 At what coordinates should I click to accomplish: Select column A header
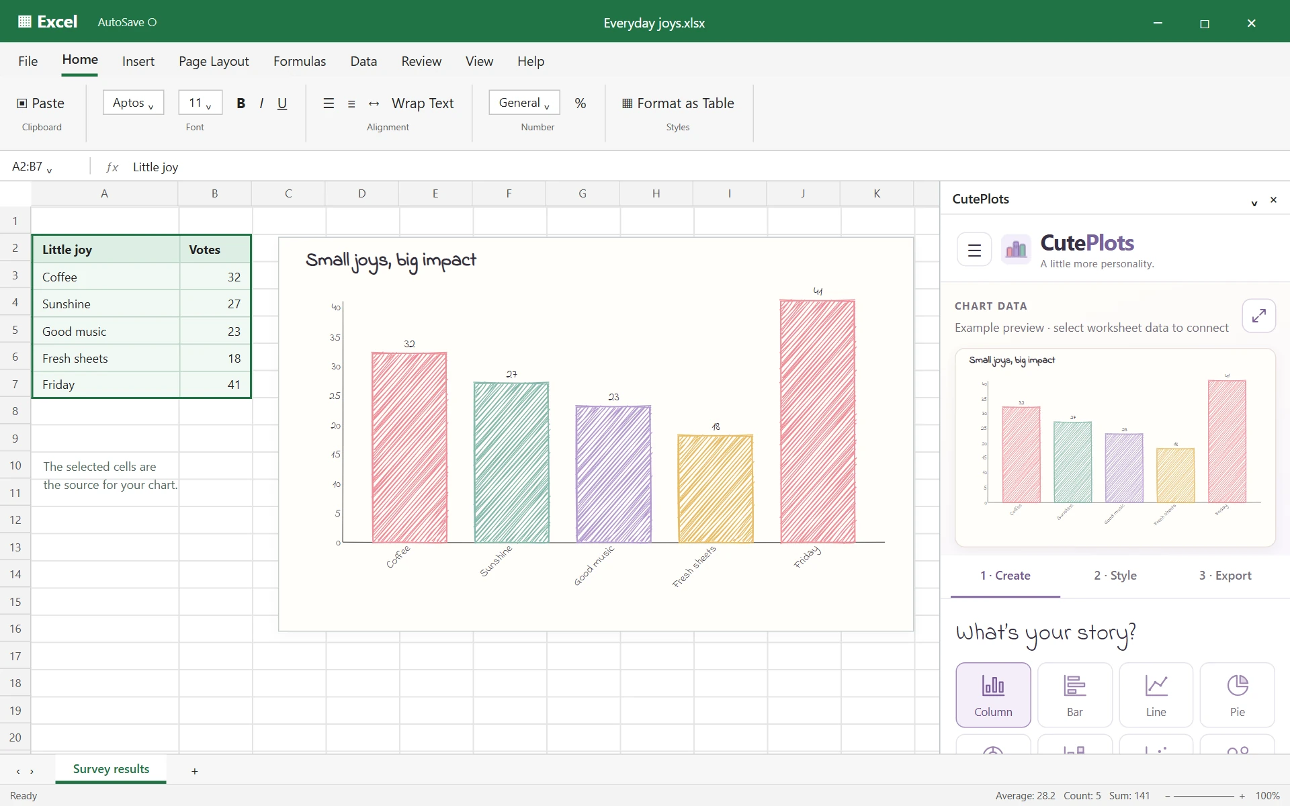coord(104,193)
